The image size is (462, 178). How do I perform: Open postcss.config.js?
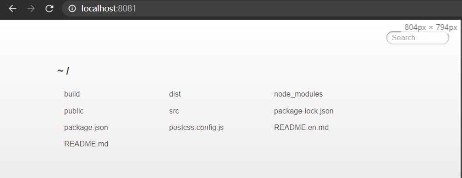click(196, 128)
